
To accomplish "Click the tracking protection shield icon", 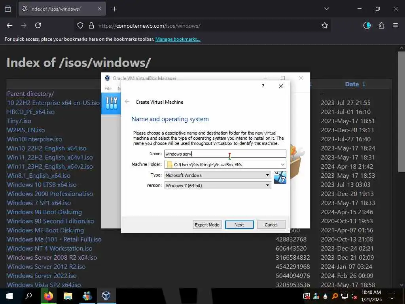I will (80, 26).
